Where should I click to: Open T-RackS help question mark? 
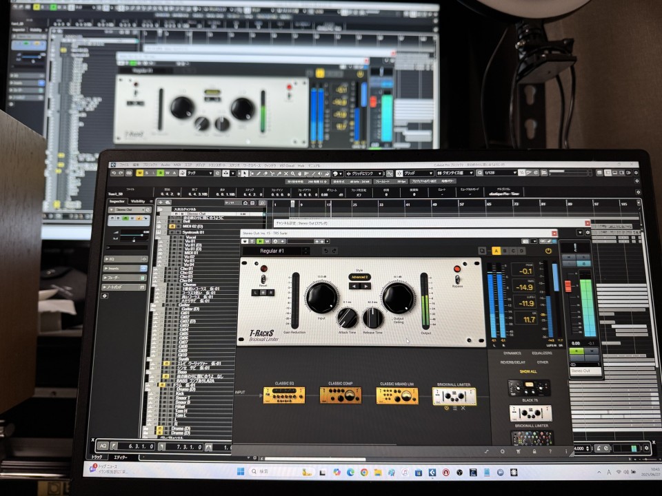(550, 451)
